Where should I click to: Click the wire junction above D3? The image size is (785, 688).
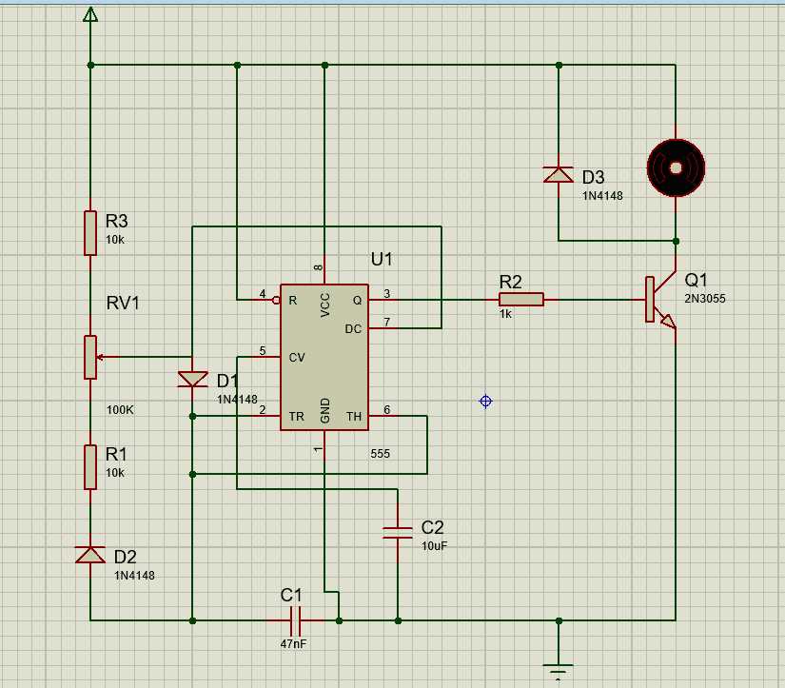(x=559, y=65)
